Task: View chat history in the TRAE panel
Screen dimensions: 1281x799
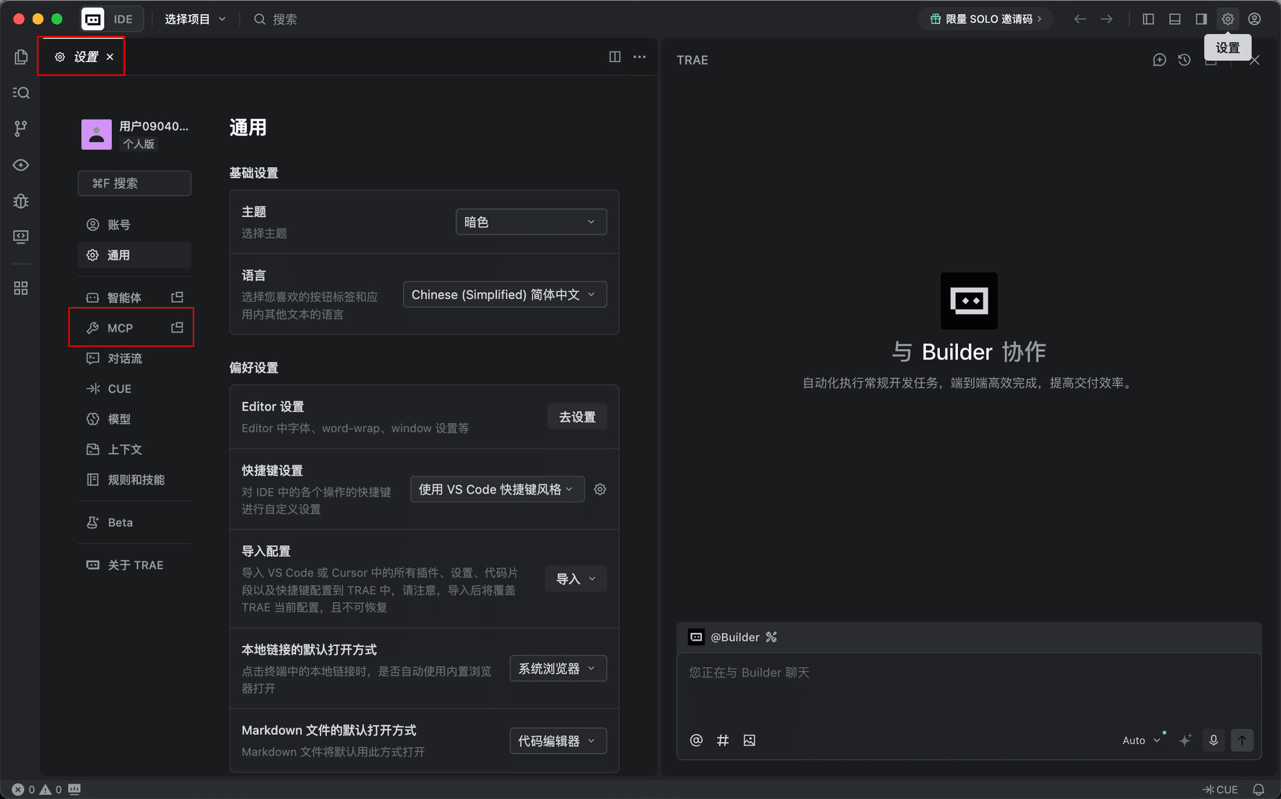Action: click(x=1185, y=59)
